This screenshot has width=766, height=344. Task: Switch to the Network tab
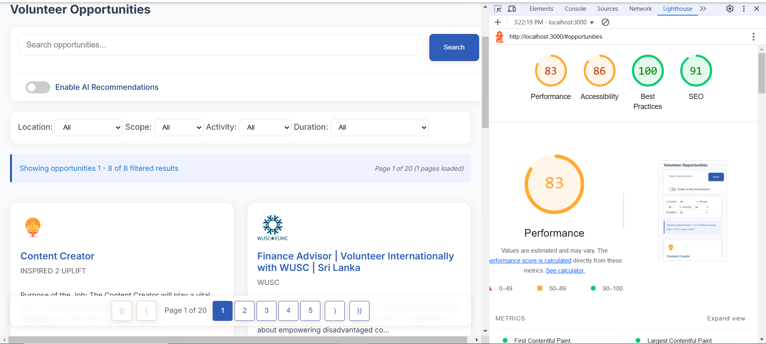click(x=640, y=9)
